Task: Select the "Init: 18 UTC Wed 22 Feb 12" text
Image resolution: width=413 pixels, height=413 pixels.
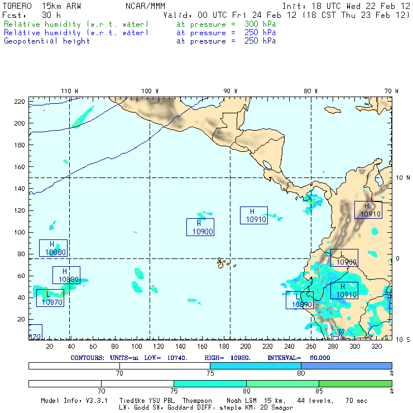Action: (346, 6)
